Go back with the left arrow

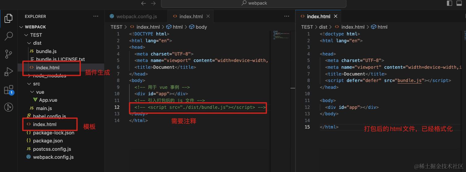[x=143, y=3]
